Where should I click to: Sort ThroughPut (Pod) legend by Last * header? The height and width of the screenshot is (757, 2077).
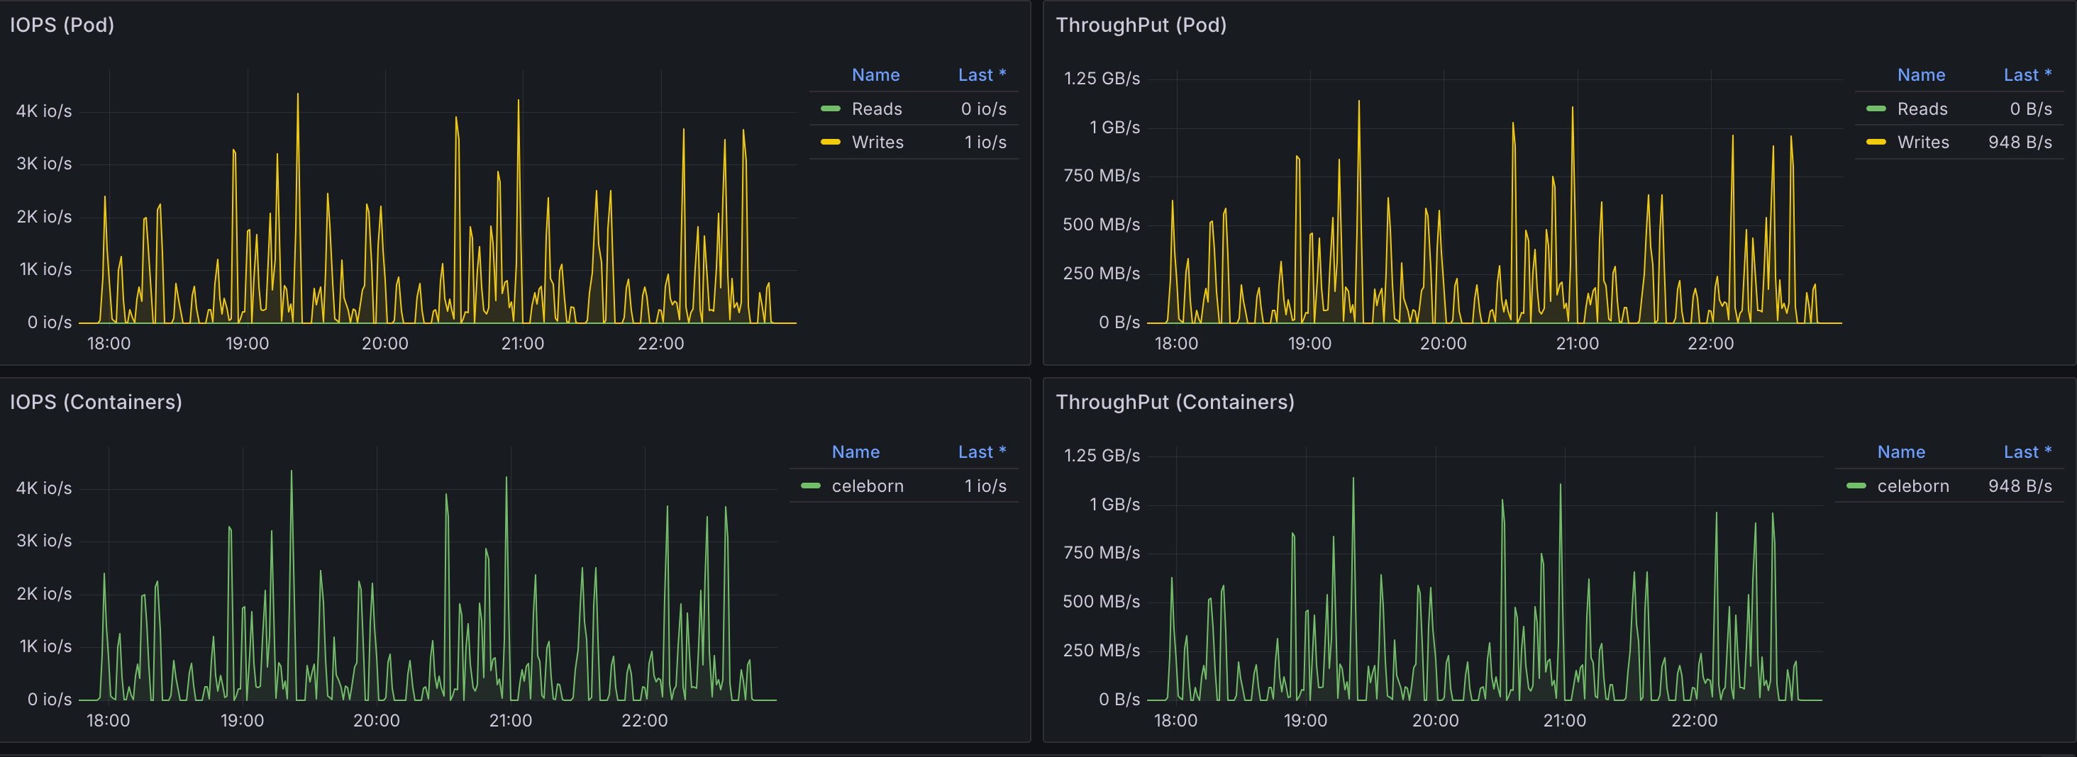[x=2026, y=75]
